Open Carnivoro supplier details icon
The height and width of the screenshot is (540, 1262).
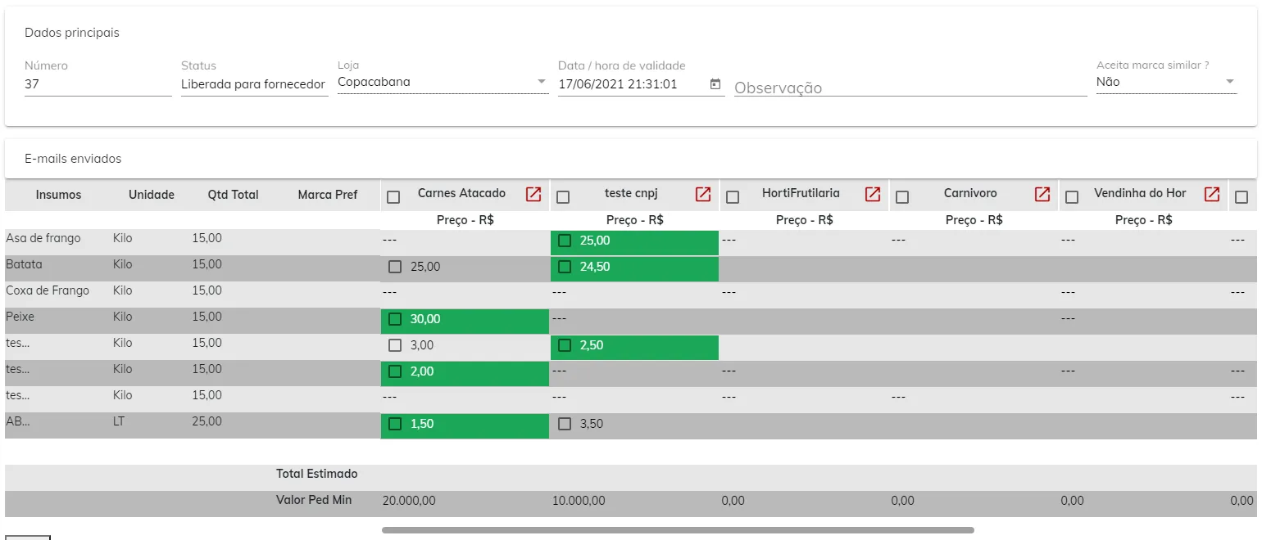pyautogui.click(x=1042, y=195)
